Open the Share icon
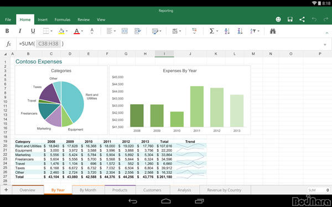332x207 pixels. 302,20
